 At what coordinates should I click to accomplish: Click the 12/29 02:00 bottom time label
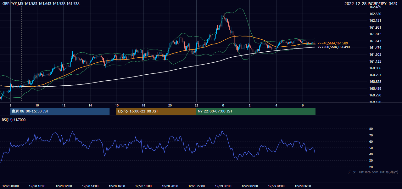250,186
